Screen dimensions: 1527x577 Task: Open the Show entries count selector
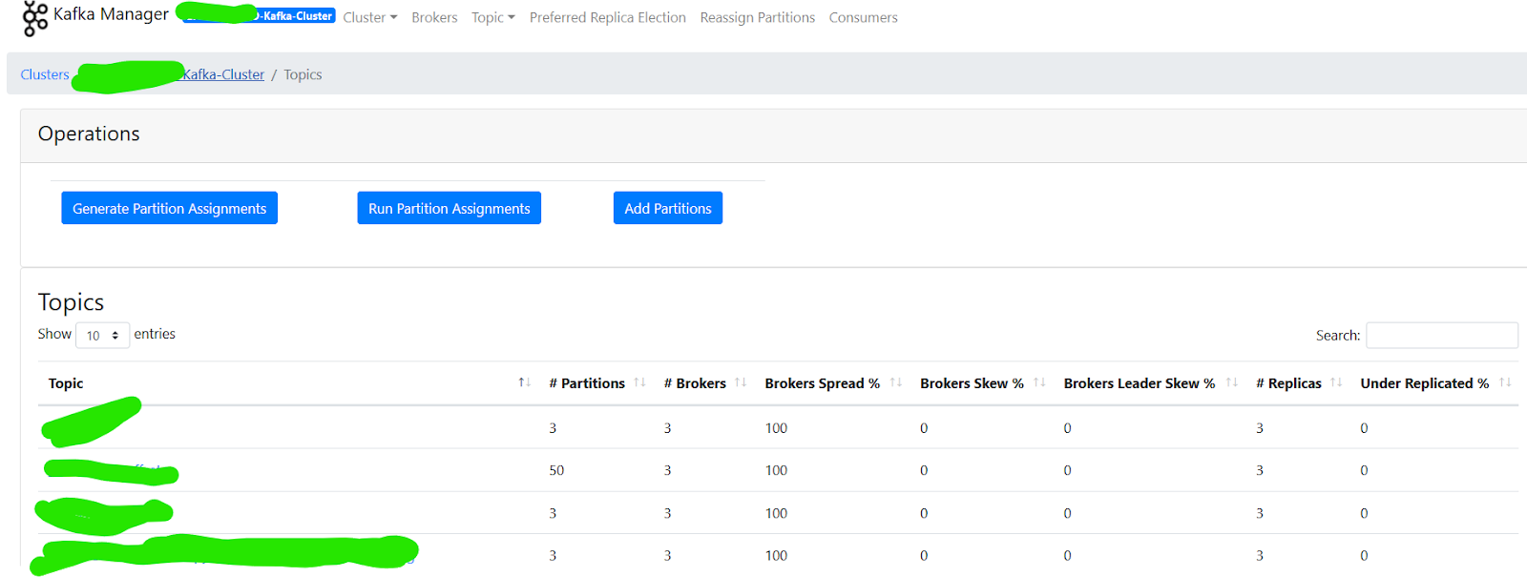click(102, 335)
